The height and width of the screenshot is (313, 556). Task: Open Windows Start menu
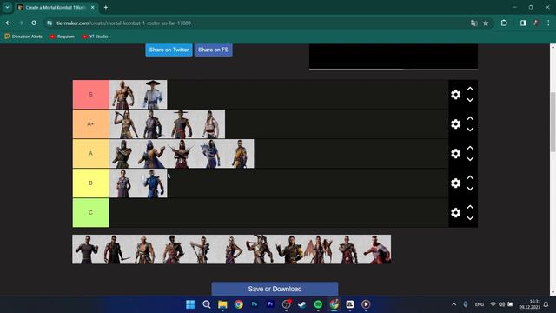190,304
